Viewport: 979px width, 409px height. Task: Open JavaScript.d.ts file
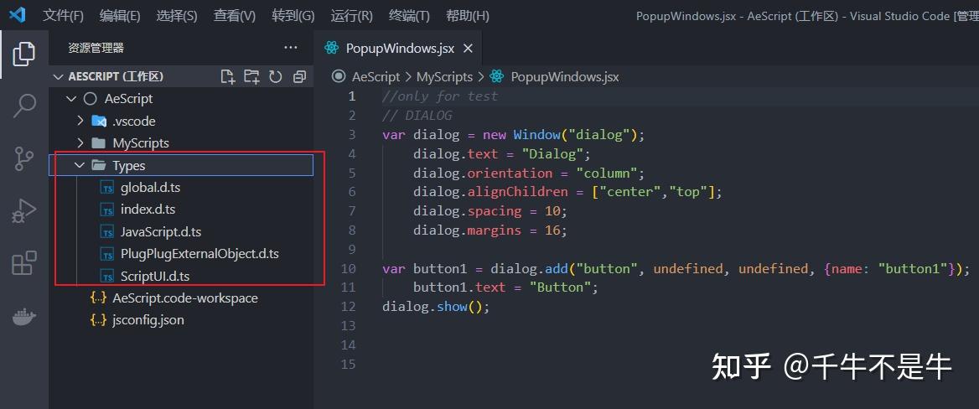(161, 231)
